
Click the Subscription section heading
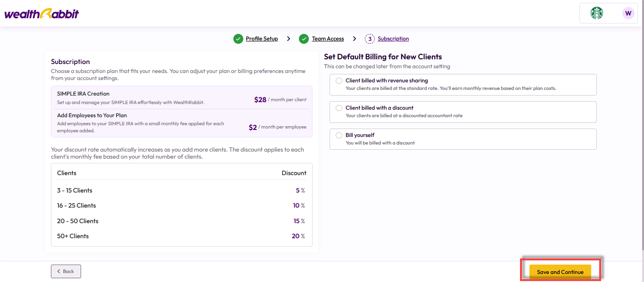(70, 62)
